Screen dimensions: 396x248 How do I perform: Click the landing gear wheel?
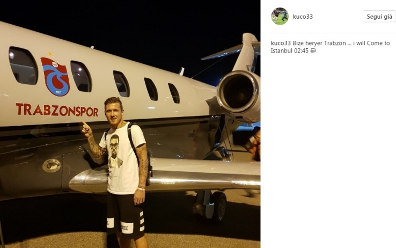tap(219, 206)
